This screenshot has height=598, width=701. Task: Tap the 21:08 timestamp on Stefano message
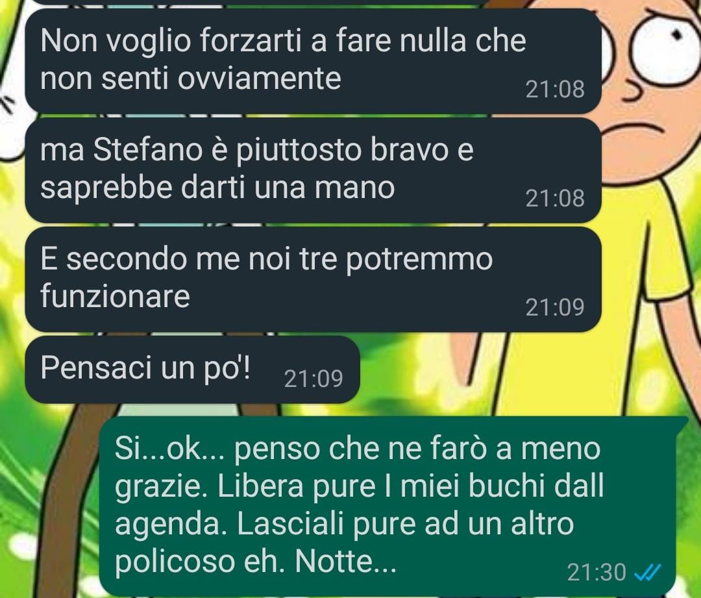coord(555,199)
